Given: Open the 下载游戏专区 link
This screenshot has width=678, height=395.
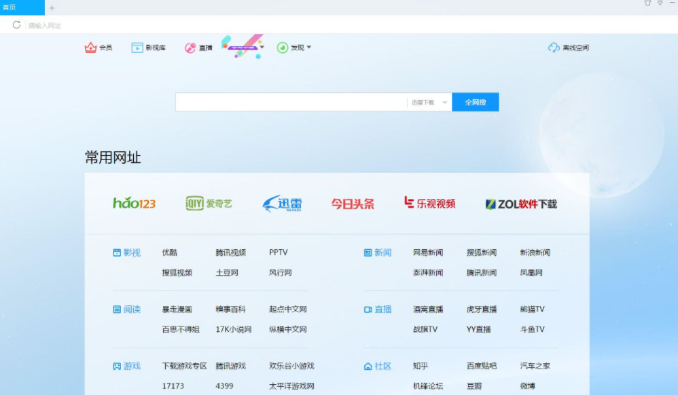Looking at the screenshot, I should [185, 366].
